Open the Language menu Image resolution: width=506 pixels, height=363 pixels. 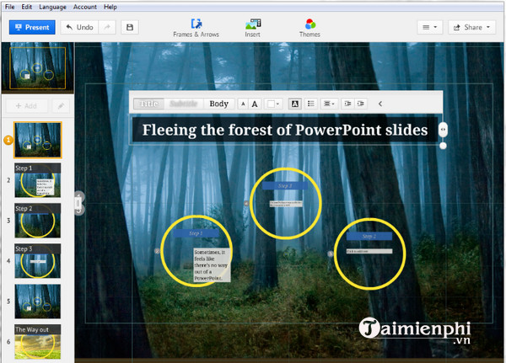(x=52, y=7)
